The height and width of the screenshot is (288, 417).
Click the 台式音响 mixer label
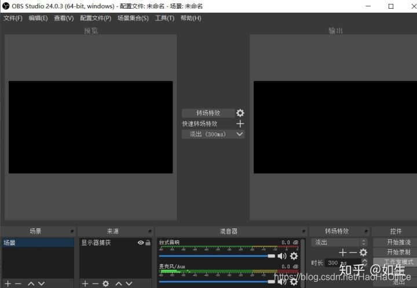[x=169, y=242]
